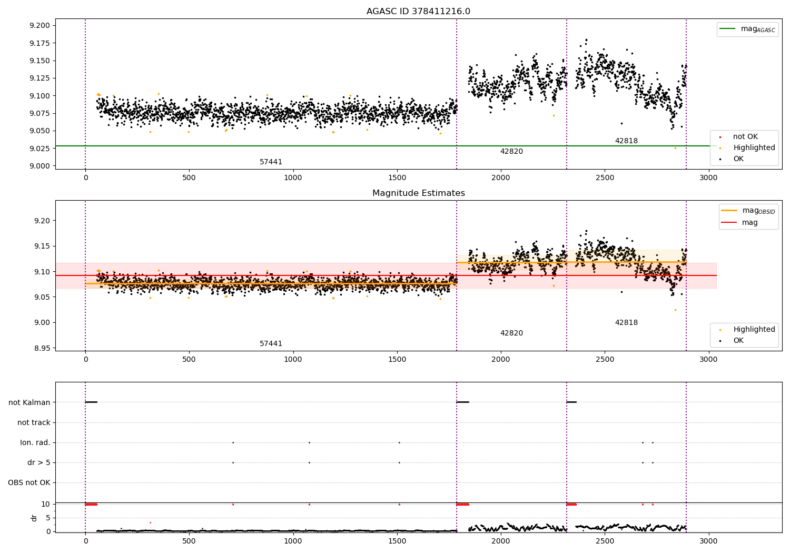Click observation label "42820" in the middle plot
The height and width of the screenshot is (553, 790).
coord(511,333)
